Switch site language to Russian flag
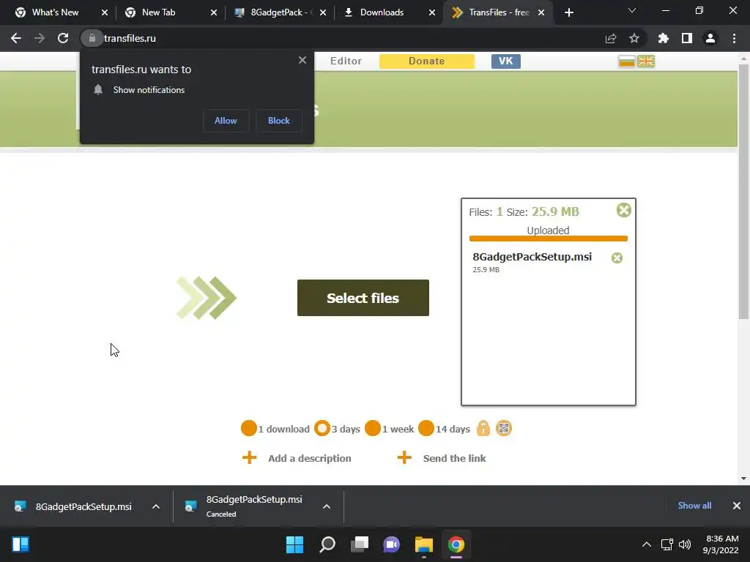Image resolution: width=750 pixels, height=562 pixels. pyautogui.click(x=627, y=61)
